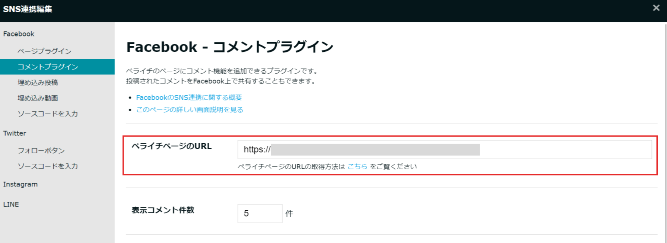Select the Facebook section in sidebar
The width and height of the screenshot is (667, 243).
pos(19,34)
